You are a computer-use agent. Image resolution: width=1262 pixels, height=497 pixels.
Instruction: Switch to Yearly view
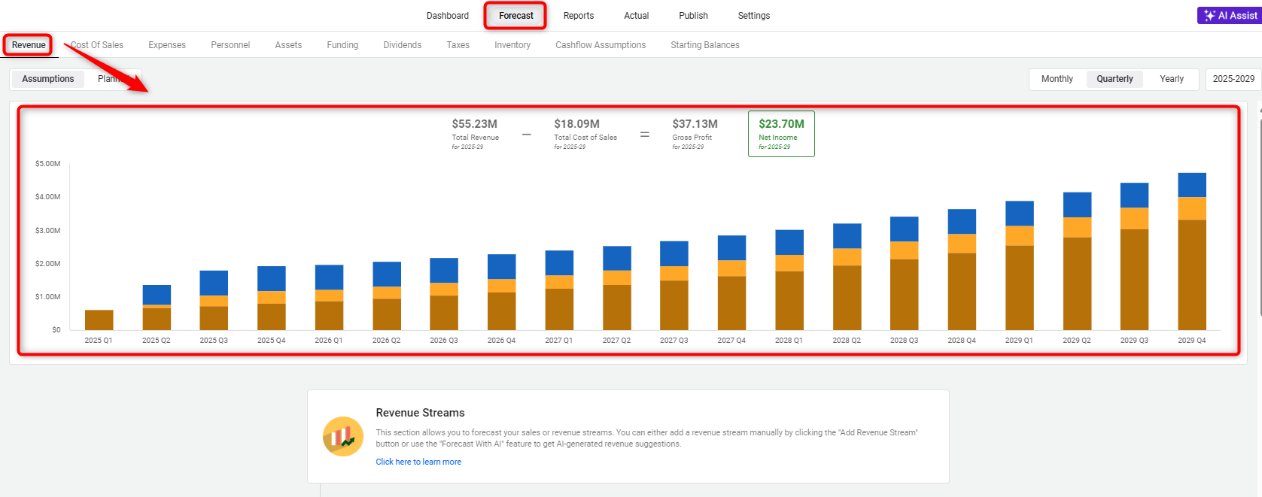(1171, 79)
